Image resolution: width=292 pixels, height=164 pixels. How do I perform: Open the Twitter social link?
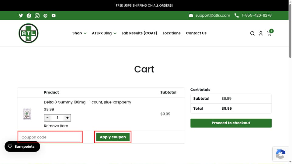pyautogui.click(x=21, y=15)
